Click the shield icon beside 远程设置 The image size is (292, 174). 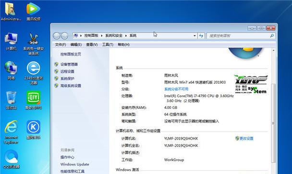(x=56, y=71)
